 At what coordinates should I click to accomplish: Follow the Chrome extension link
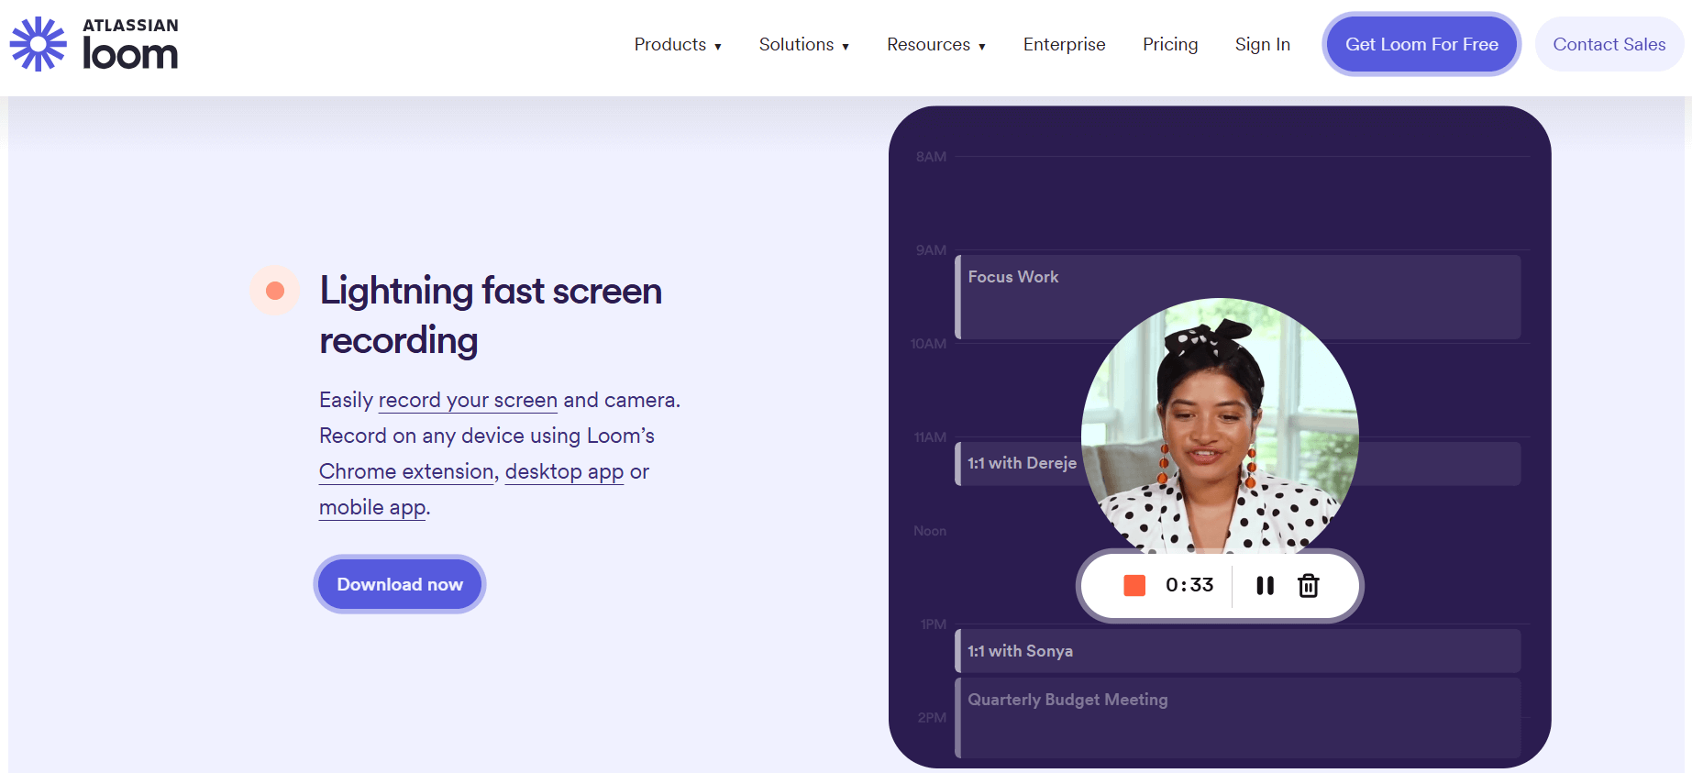coord(406,471)
